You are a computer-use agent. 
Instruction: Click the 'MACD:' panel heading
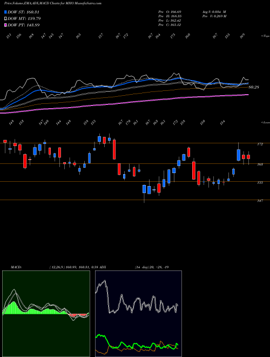coord(16,267)
